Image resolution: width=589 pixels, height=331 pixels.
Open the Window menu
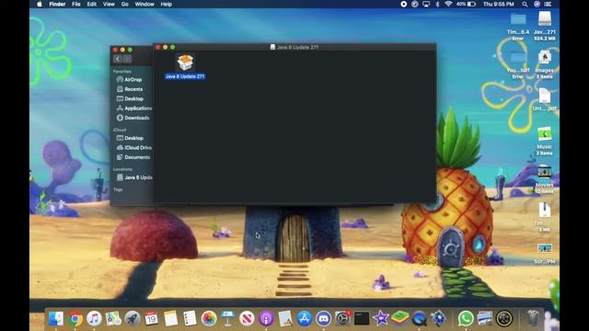[144, 4]
